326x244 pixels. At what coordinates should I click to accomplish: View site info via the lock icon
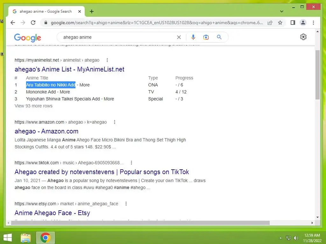tap(46, 23)
